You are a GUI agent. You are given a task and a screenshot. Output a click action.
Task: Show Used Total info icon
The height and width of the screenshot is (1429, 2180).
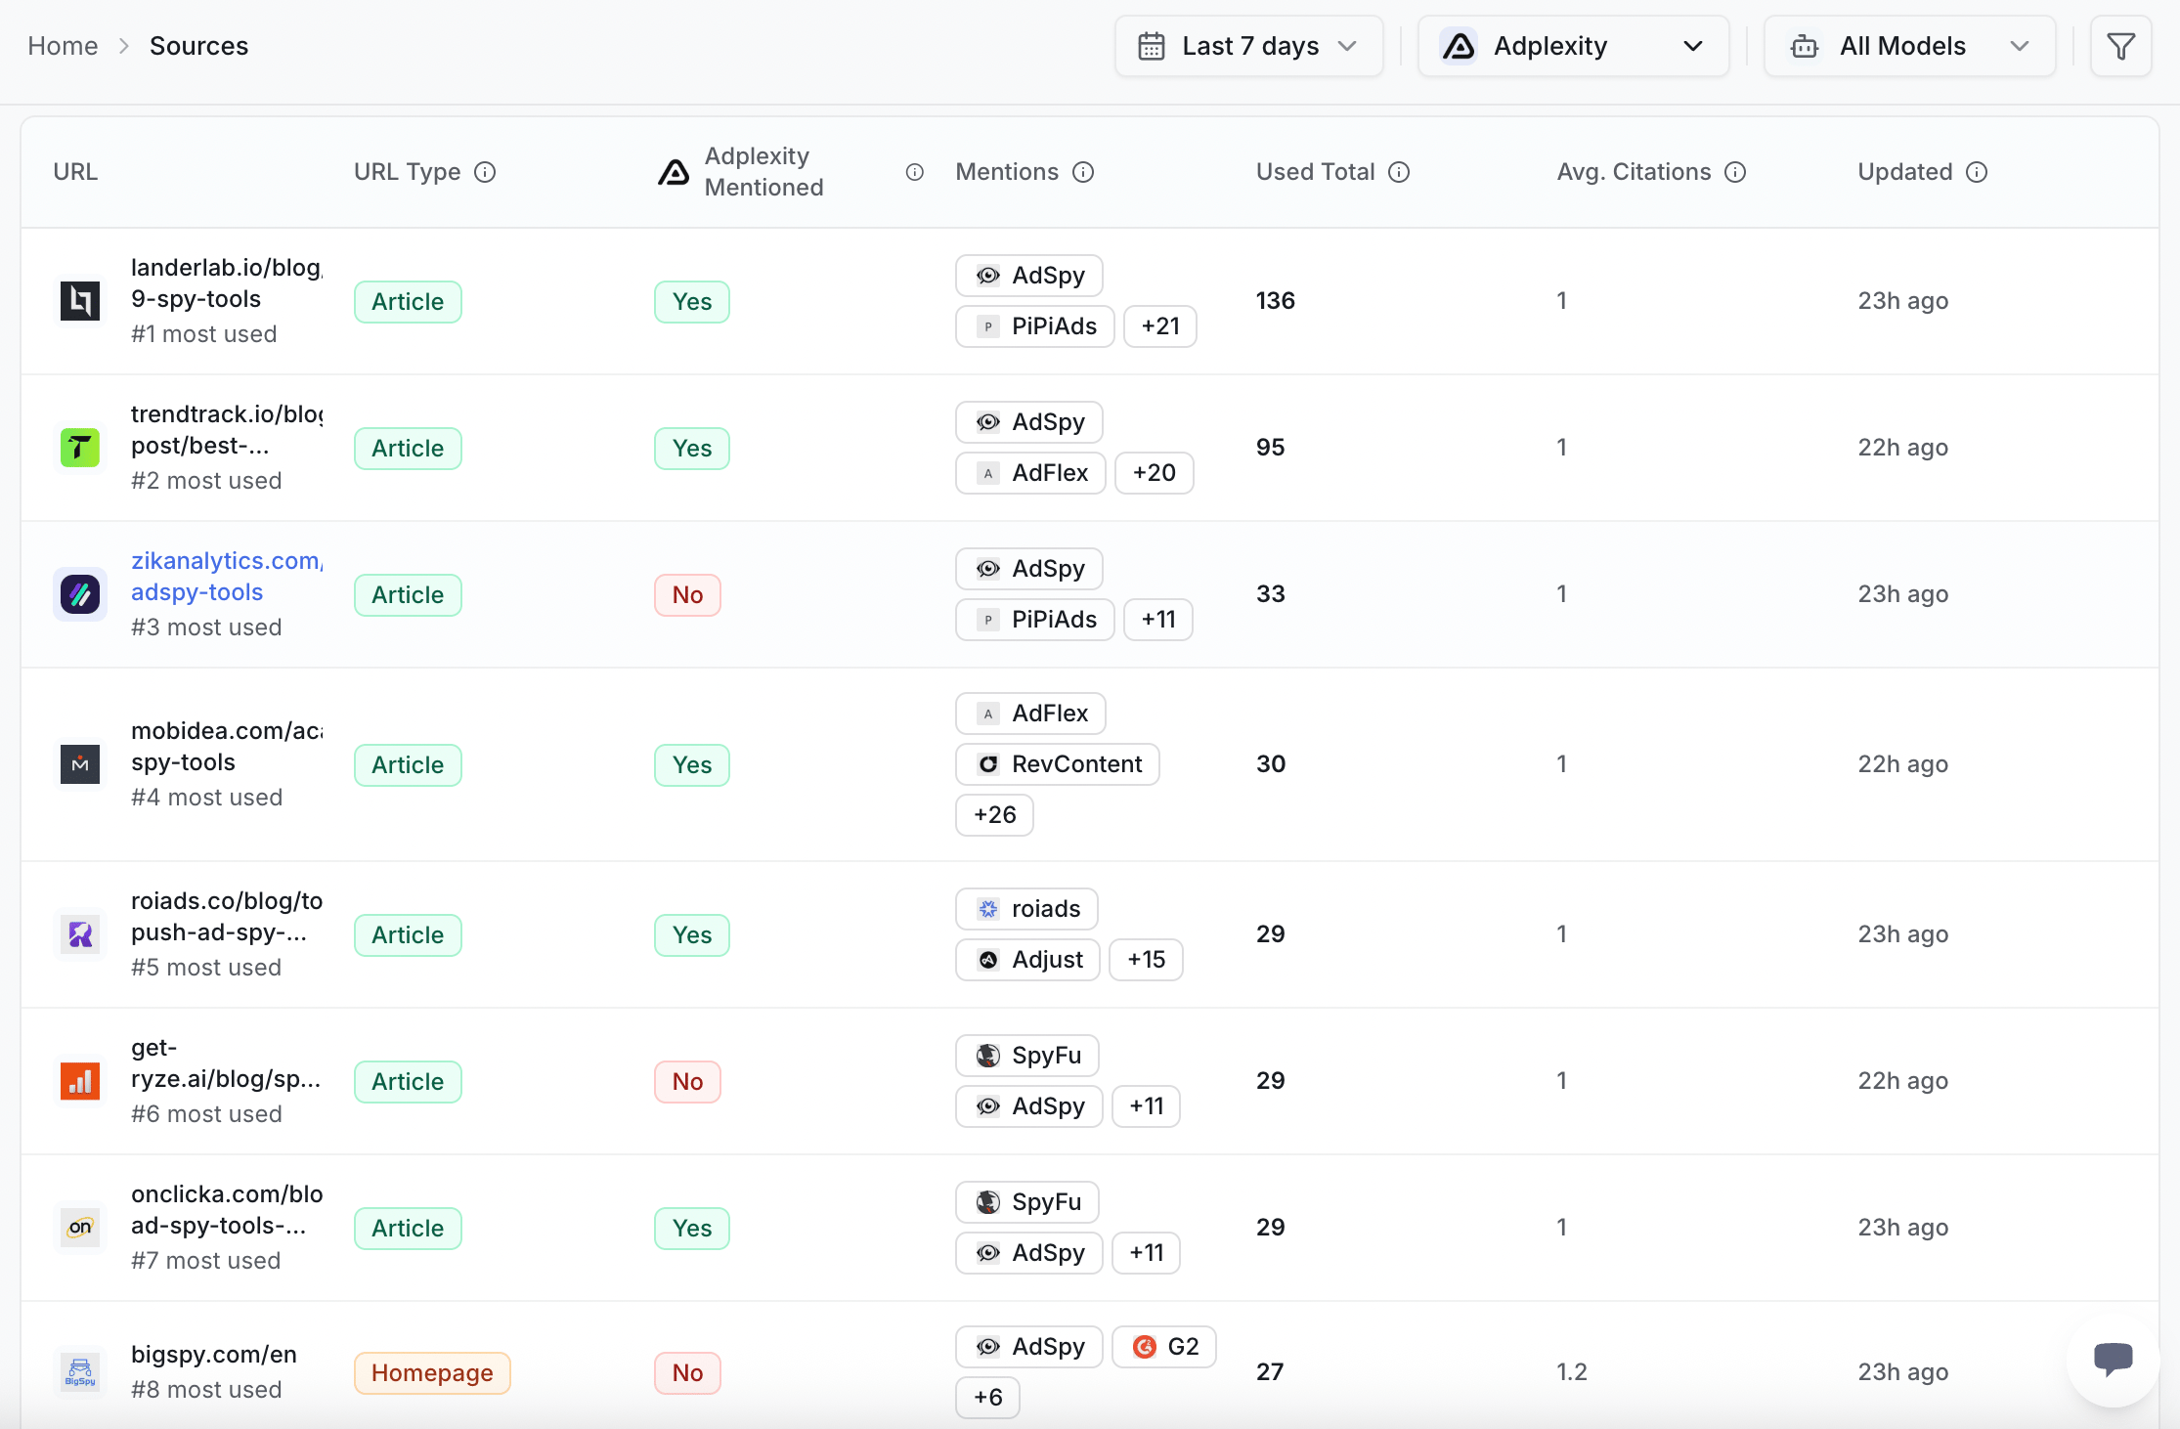point(1400,172)
